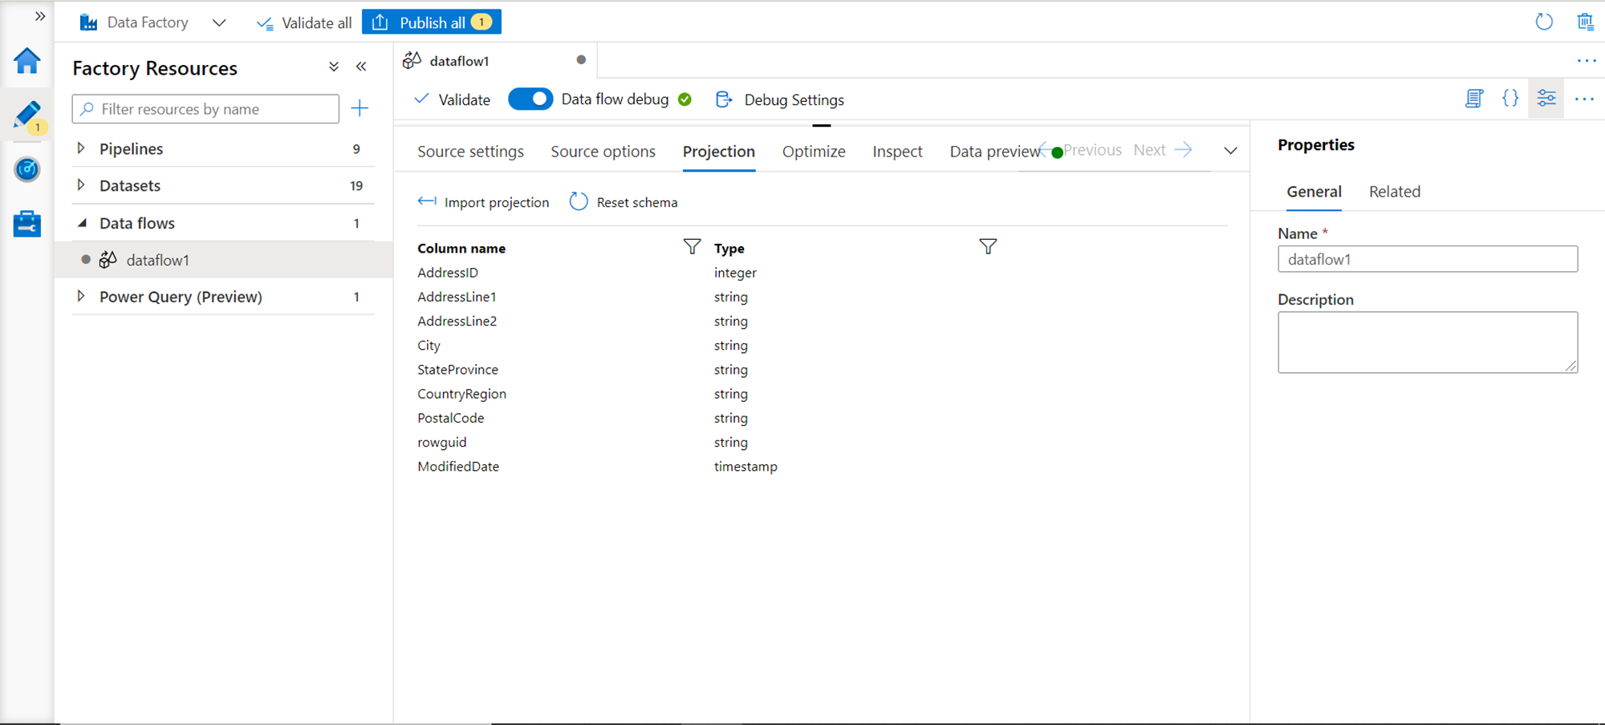Go to the Home hub icon
Viewport: 1605px width, 725px height.
(x=27, y=61)
